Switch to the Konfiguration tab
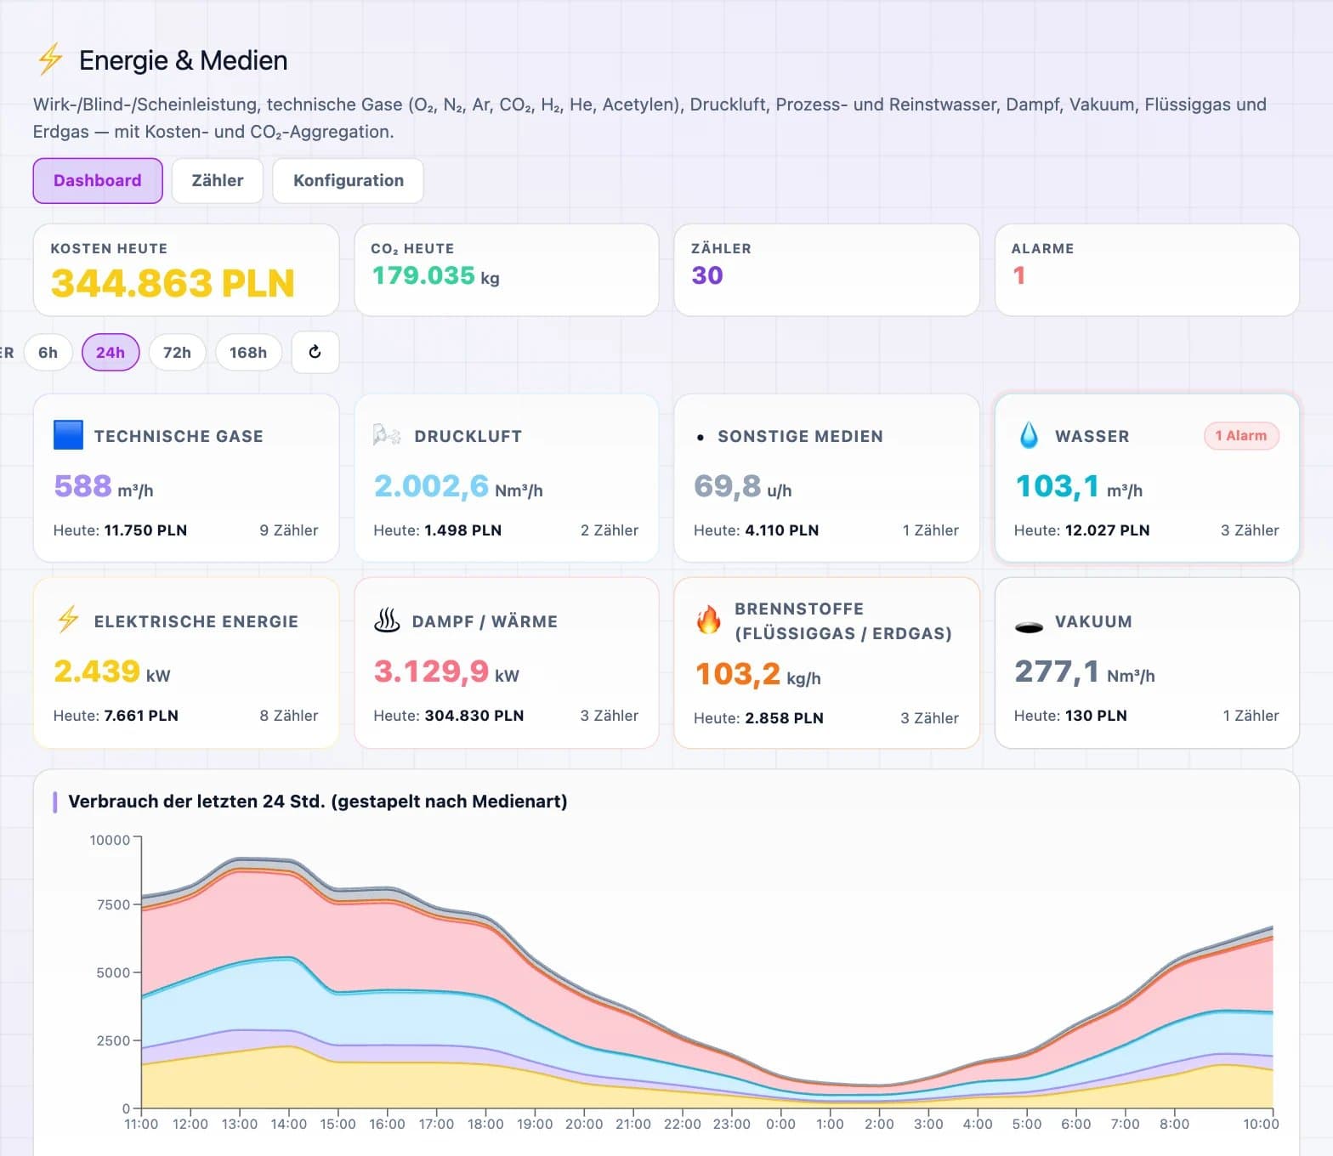The image size is (1333, 1156). [x=349, y=180]
